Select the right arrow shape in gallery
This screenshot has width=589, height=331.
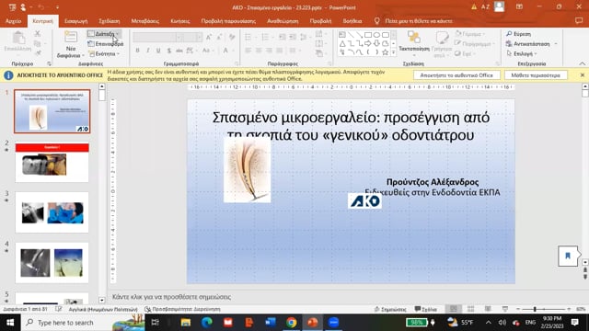pos(368,43)
